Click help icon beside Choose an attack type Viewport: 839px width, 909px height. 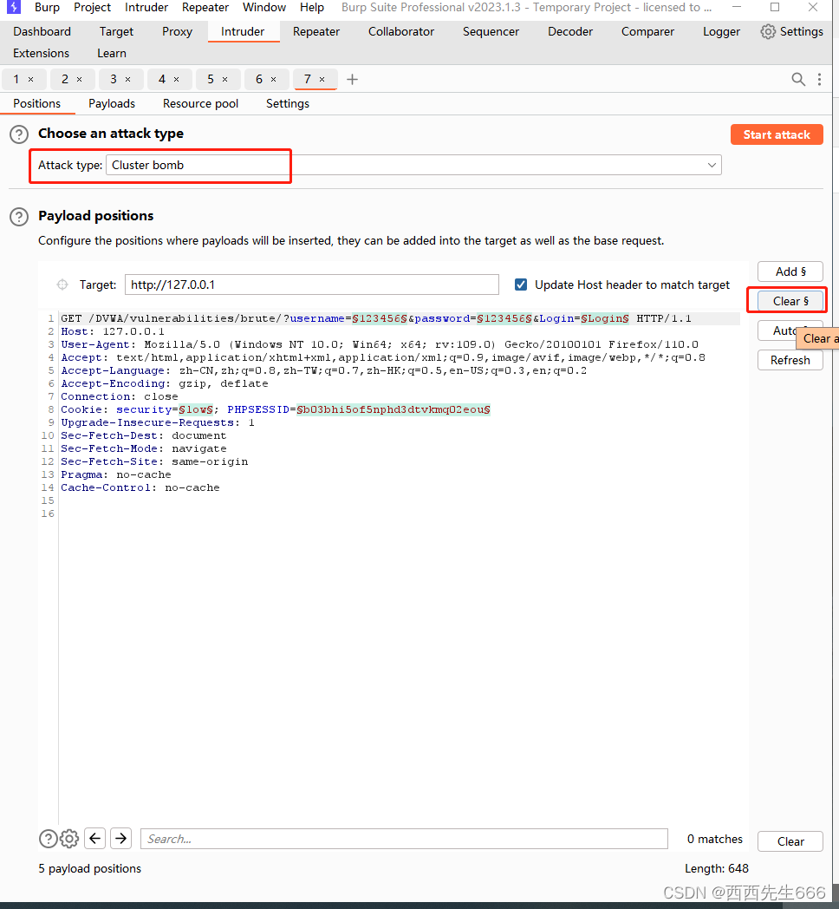tap(18, 134)
